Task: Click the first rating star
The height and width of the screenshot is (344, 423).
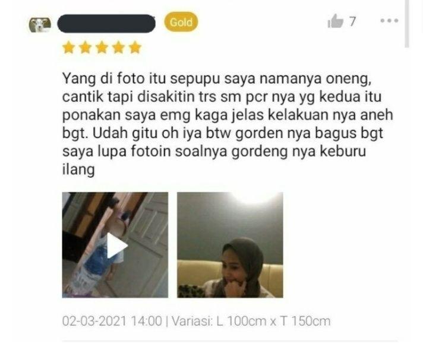Action: pos(68,47)
